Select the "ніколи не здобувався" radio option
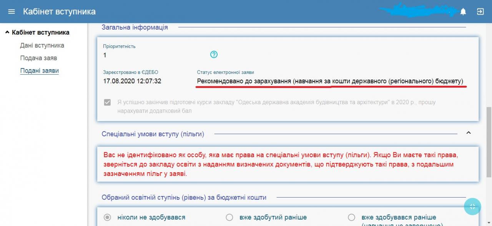 pyautogui.click(x=108, y=218)
